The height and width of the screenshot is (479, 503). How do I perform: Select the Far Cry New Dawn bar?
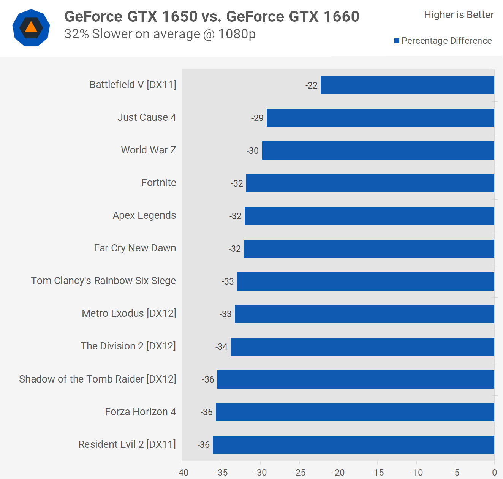(369, 248)
